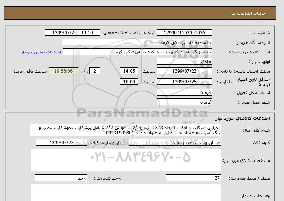284x201 pixels.
Task: Click the ایجاد کننده درخواست label
Action: tap(249, 52)
